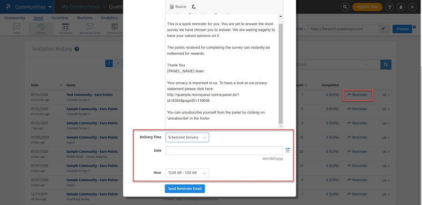
Task: Open Test Community - Earn Points invitation
Action: pyautogui.click(x=90, y=95)
